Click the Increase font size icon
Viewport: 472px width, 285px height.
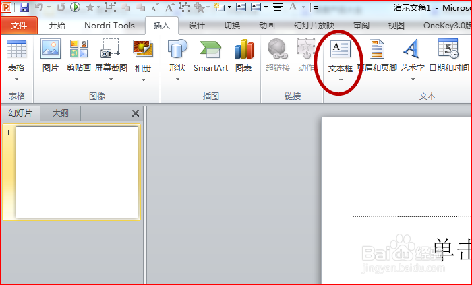169,7
